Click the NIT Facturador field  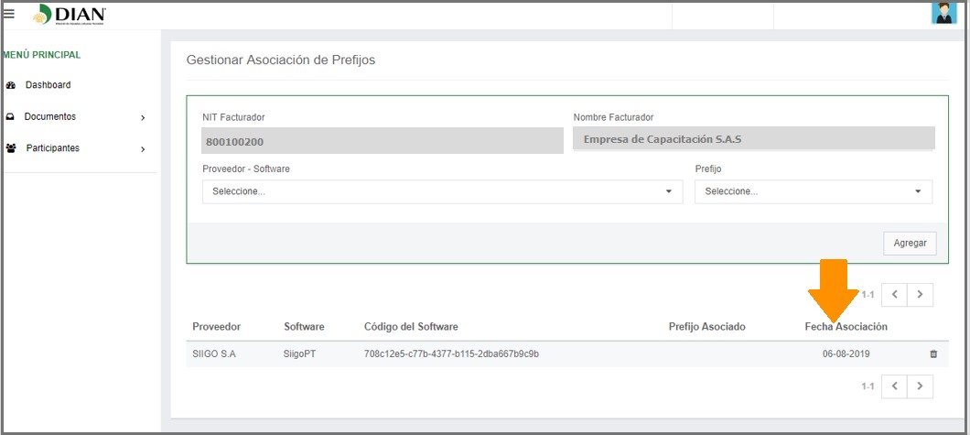[x=382, y=141]
